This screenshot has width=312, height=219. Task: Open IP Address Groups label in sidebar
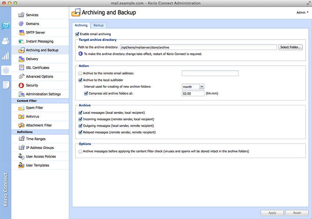[x=40, y=147]
